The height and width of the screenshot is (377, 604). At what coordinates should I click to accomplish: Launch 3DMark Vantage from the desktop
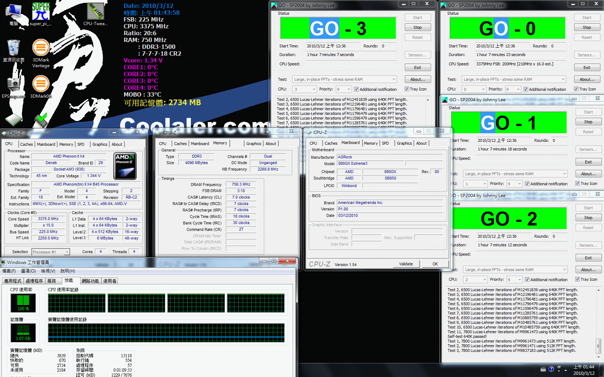pos(41,53)
